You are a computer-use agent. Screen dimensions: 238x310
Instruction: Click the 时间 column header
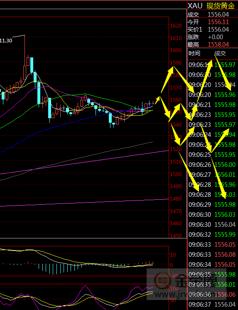[194, 53]
